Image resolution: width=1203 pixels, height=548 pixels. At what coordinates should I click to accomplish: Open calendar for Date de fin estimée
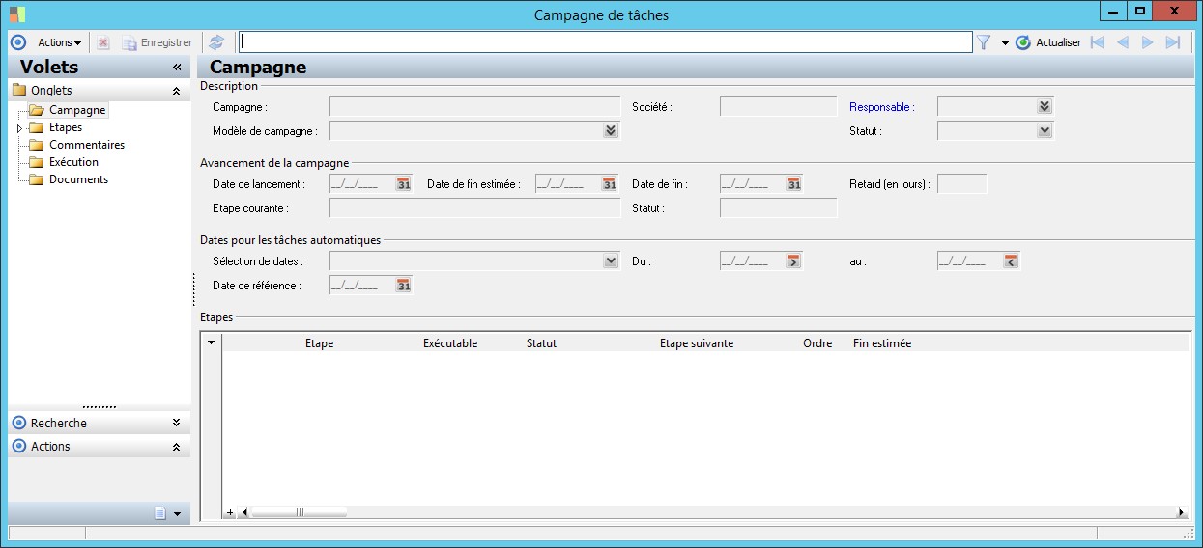click(609, 184)
